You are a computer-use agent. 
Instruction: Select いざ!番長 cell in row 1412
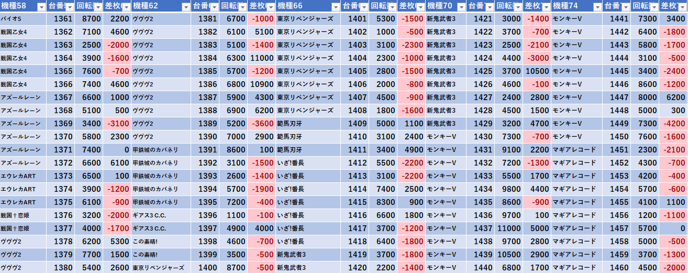(308, 163)
